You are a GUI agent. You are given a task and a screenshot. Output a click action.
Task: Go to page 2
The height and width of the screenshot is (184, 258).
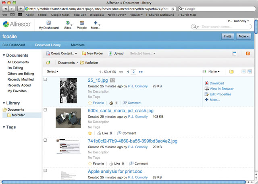[133, 72]
